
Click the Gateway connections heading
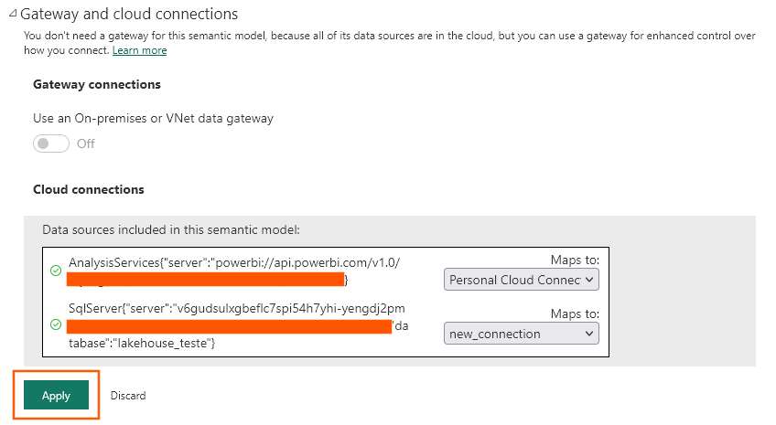pos(97,84)
